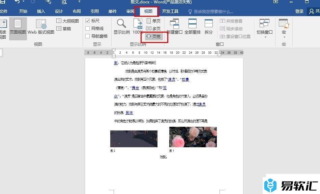Image resolution: width=320 pixels, height=194 pixels.
Task: Click the 100% zoom button
Action: [x=138, y=27]
